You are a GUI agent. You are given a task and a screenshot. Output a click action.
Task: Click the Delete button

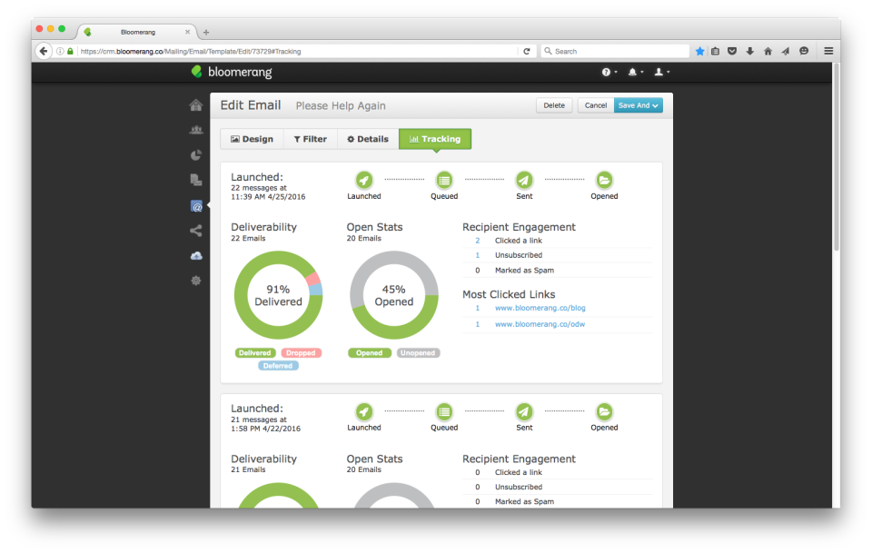pos(554,105)
